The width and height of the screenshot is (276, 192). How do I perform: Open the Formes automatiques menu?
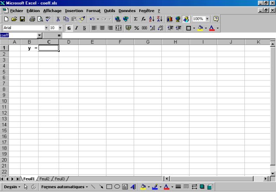pyautogui.click(x=64, y=187)
